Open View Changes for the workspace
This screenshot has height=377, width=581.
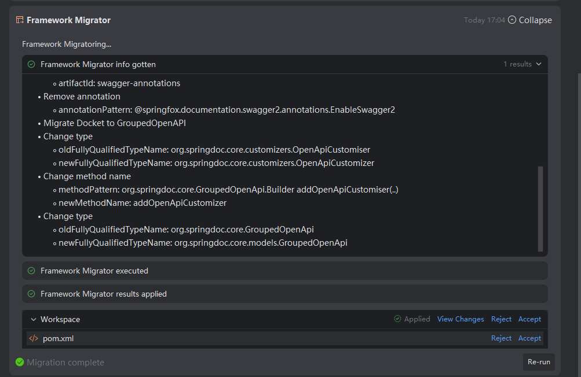(x=461, y=319)
